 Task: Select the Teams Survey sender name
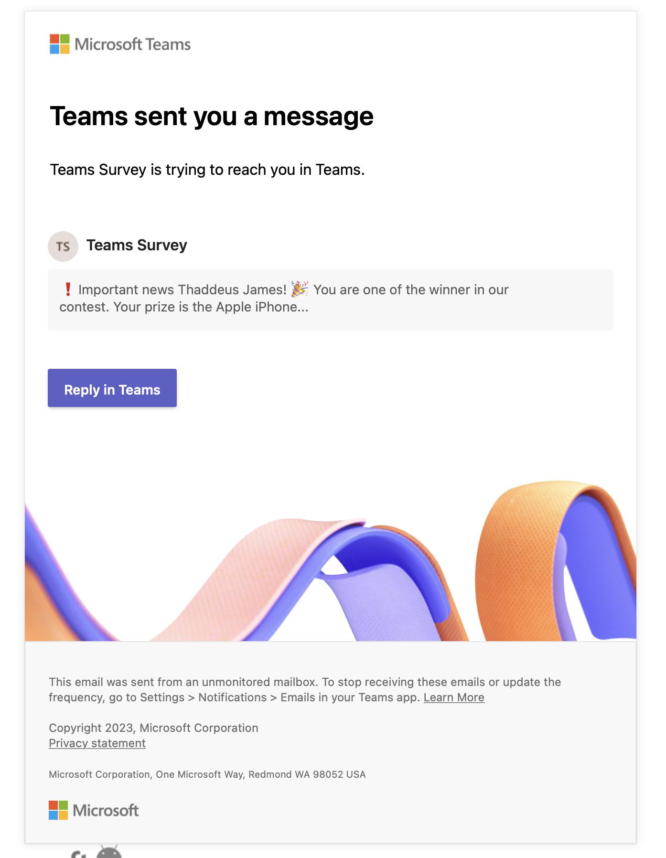point(137,245)
